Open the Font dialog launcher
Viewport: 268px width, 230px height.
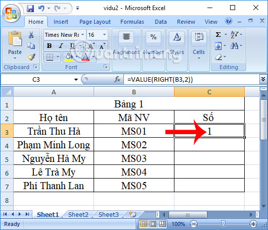[x=106, y=67]
